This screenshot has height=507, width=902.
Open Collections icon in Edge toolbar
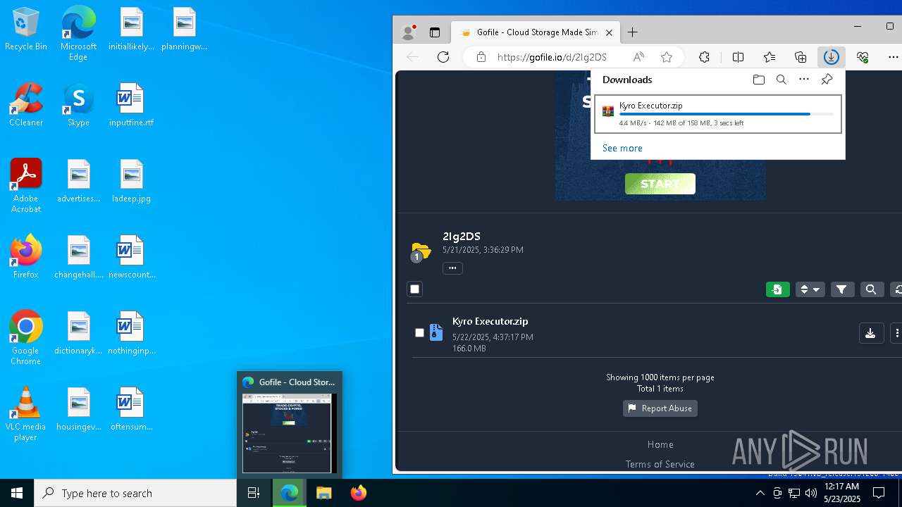[x=801, y=57]
